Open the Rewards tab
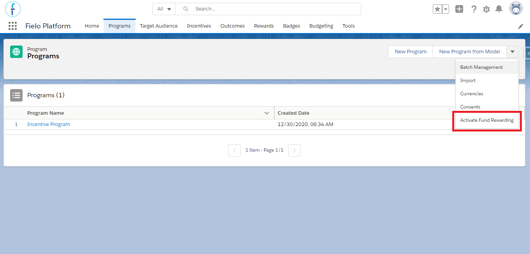This screenshot has width=530, height=254. point(264,26)
